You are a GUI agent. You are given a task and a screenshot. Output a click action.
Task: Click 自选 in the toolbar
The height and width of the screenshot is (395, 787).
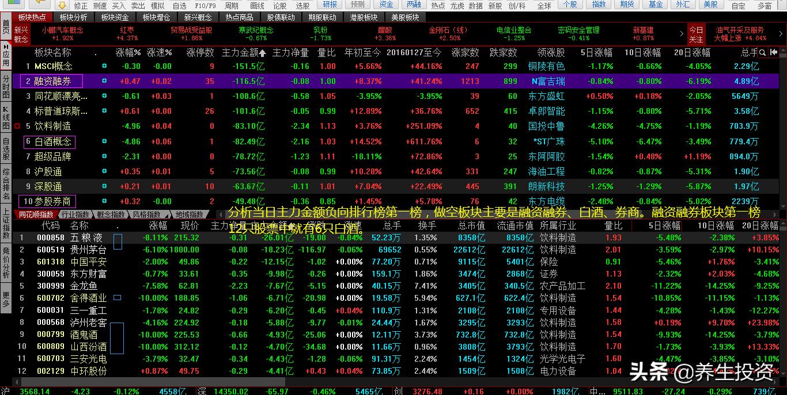[180, 6]
